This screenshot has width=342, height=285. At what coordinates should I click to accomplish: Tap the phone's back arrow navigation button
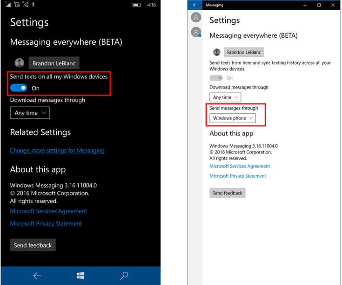tap(37, 276)
